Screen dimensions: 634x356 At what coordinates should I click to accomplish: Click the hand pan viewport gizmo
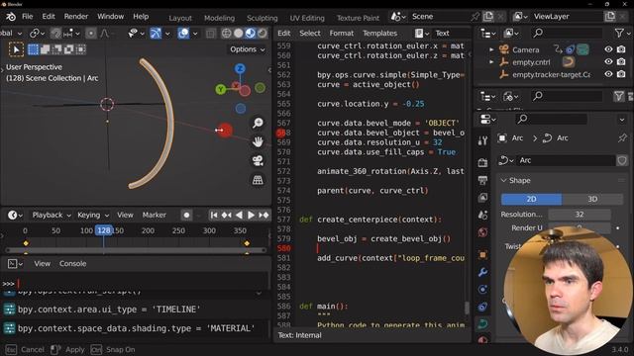coord(258,141)
